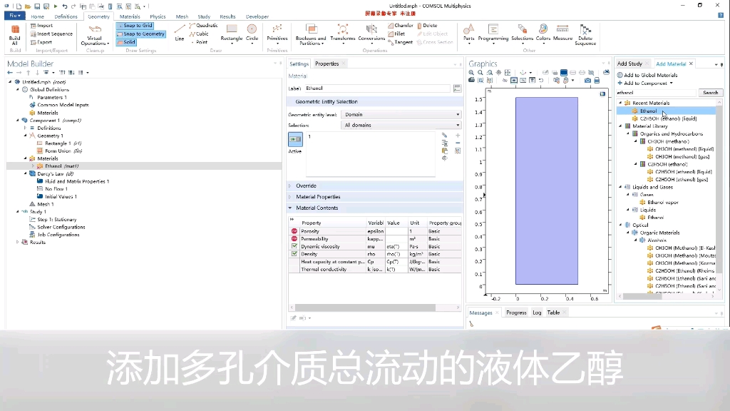This screenshot has width=730, height=411.
Task: Select Ethanol vapor material
Action: pos(659,202)
